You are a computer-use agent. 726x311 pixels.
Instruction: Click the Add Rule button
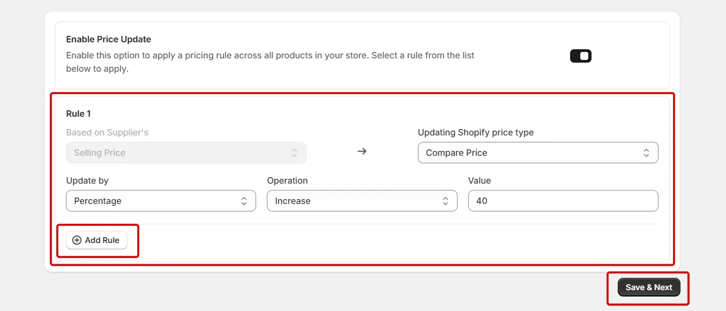pyautogui.click(x=96, y=240)
